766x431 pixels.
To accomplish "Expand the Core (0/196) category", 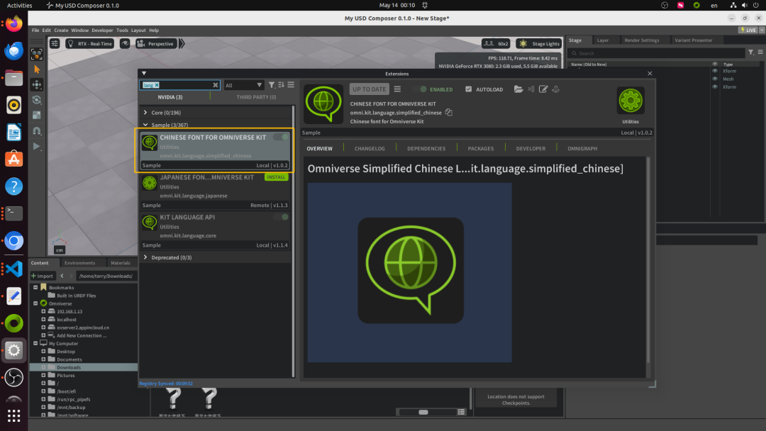I will click(x=145, y=112).
